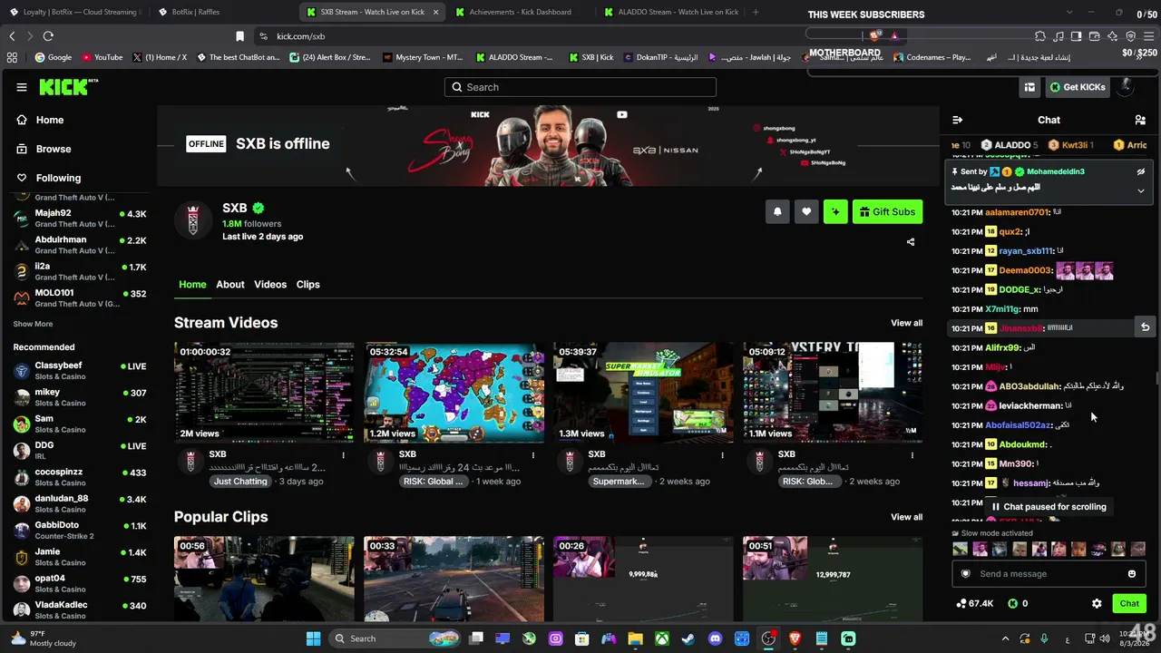Screen dimensions: 1161x653
Task: Open the Videos tab on SXB channel
Action: [270, 285]
